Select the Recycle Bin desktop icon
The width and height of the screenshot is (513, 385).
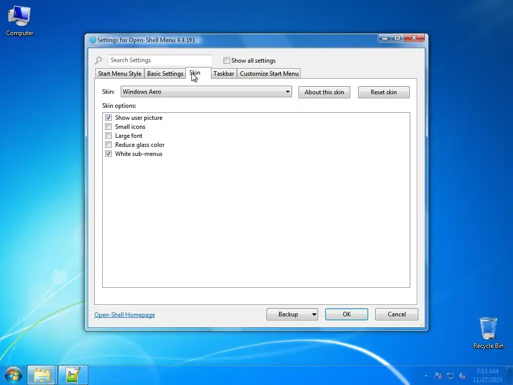[488, 333]
